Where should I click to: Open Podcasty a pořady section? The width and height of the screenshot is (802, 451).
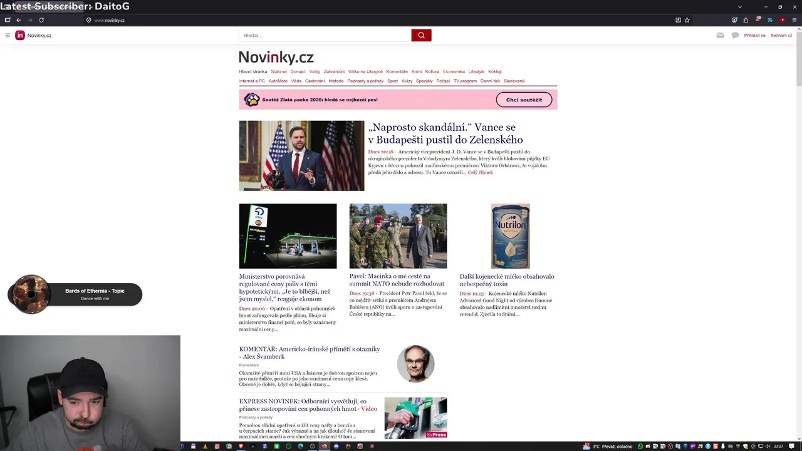pos(365,81)
